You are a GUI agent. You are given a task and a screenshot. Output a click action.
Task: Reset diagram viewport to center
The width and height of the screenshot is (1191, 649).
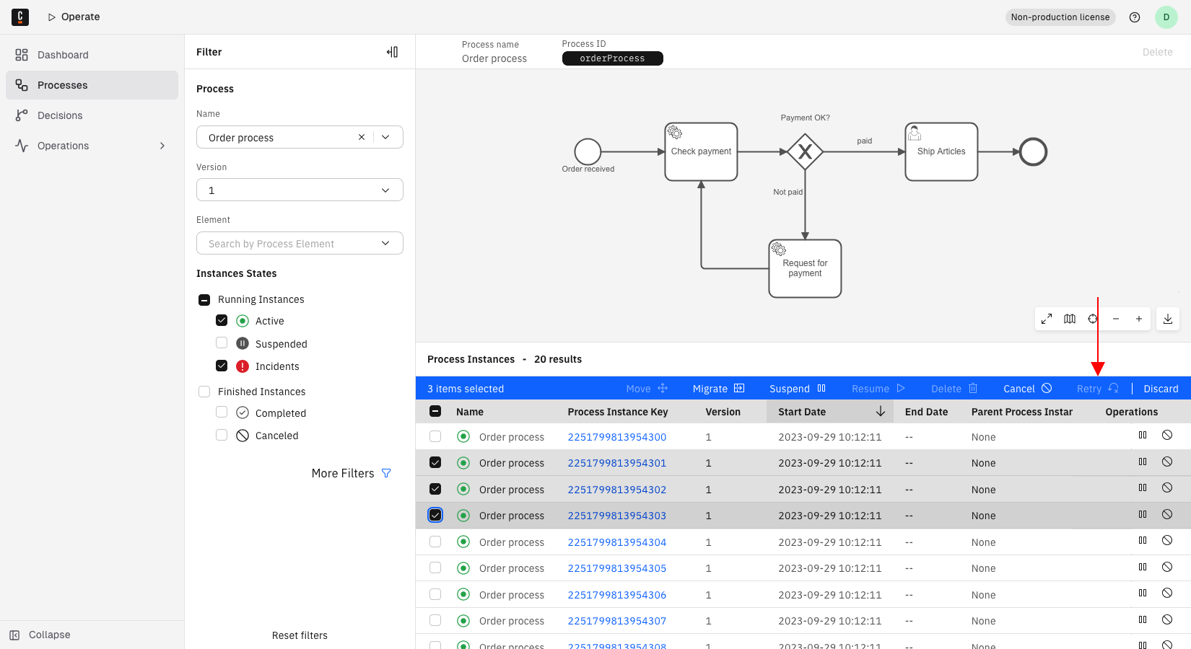(1093, 319)
